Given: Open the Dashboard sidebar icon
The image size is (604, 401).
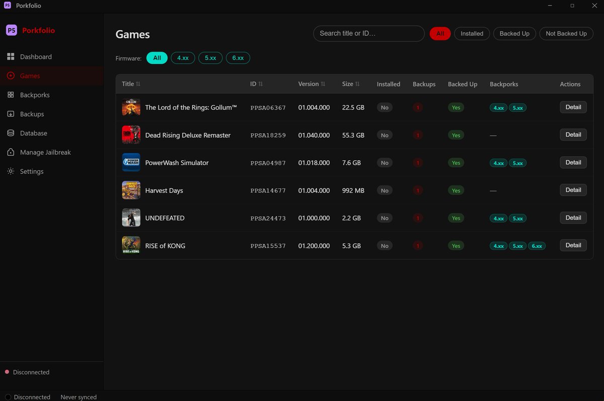Looking at the screenshot, I should coord(11,57).
